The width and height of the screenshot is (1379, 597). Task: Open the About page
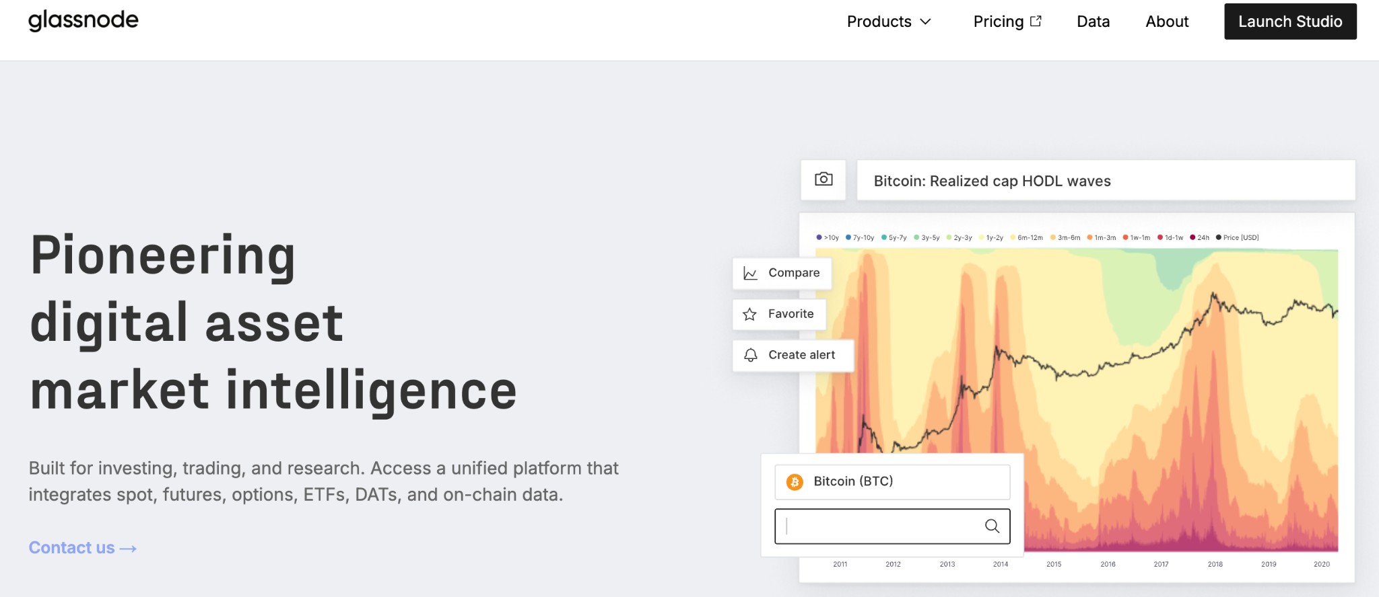click(x=1167, y=22)
